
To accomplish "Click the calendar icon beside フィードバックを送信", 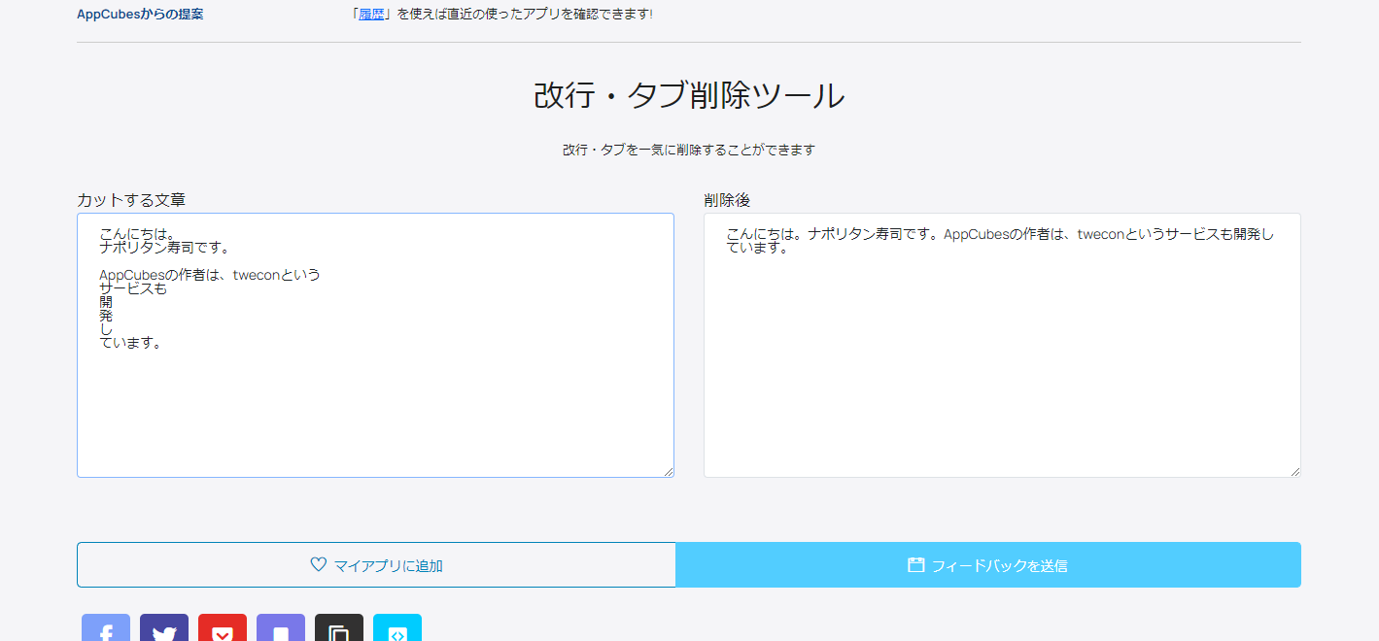I will (915, 564).
